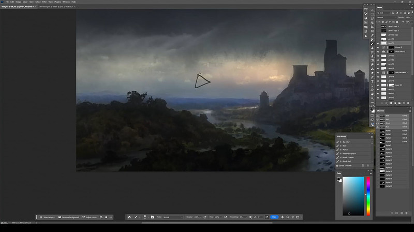The image size is (414, 232).
Task: Hide the Curves 2 adjustment layer
Action: point(378,47)
